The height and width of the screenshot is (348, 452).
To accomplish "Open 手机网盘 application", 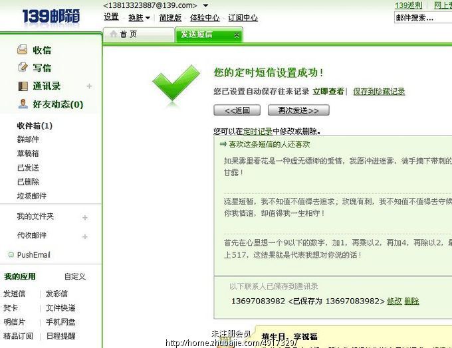I will [x=60, y=322].
